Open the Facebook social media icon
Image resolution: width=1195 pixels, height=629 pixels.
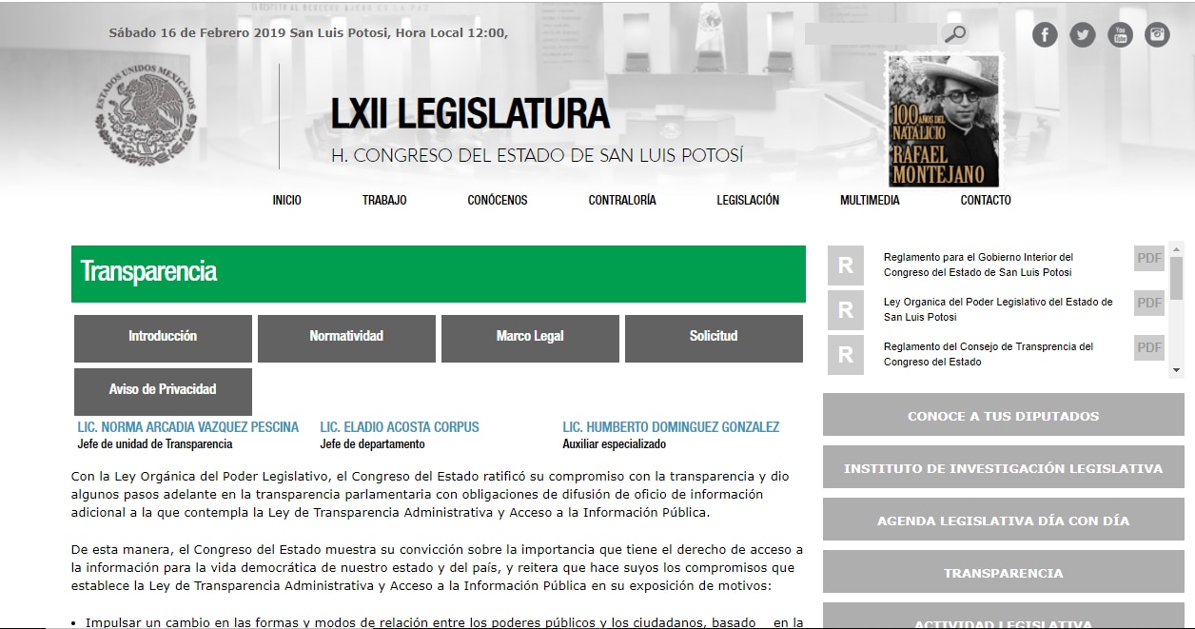tap(1044, 34)
